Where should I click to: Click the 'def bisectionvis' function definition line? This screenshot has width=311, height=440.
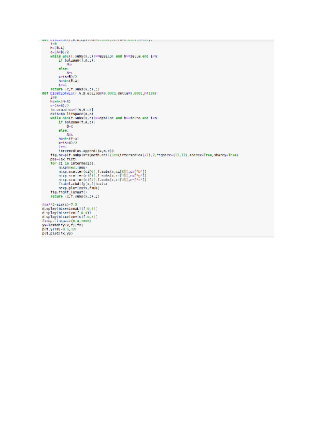(100, 93)
